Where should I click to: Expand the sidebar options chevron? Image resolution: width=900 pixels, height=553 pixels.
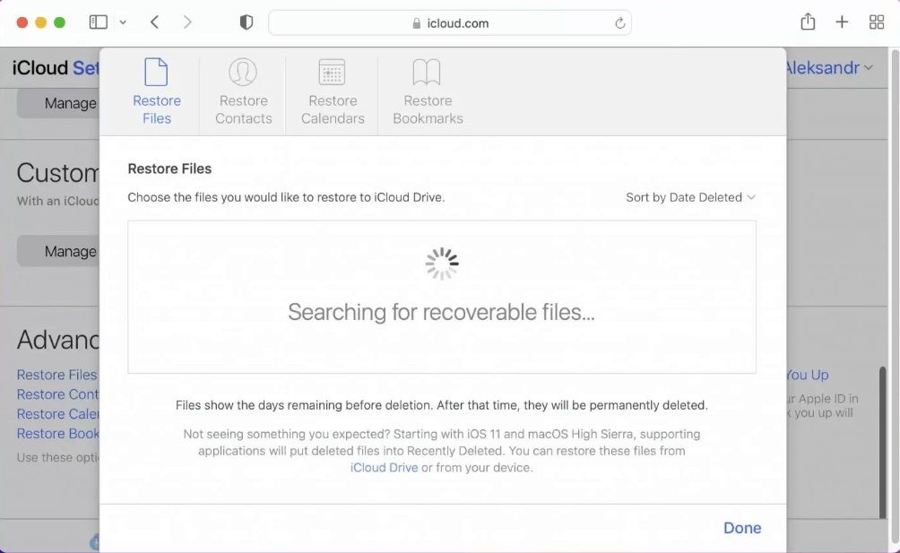[123, 23]
